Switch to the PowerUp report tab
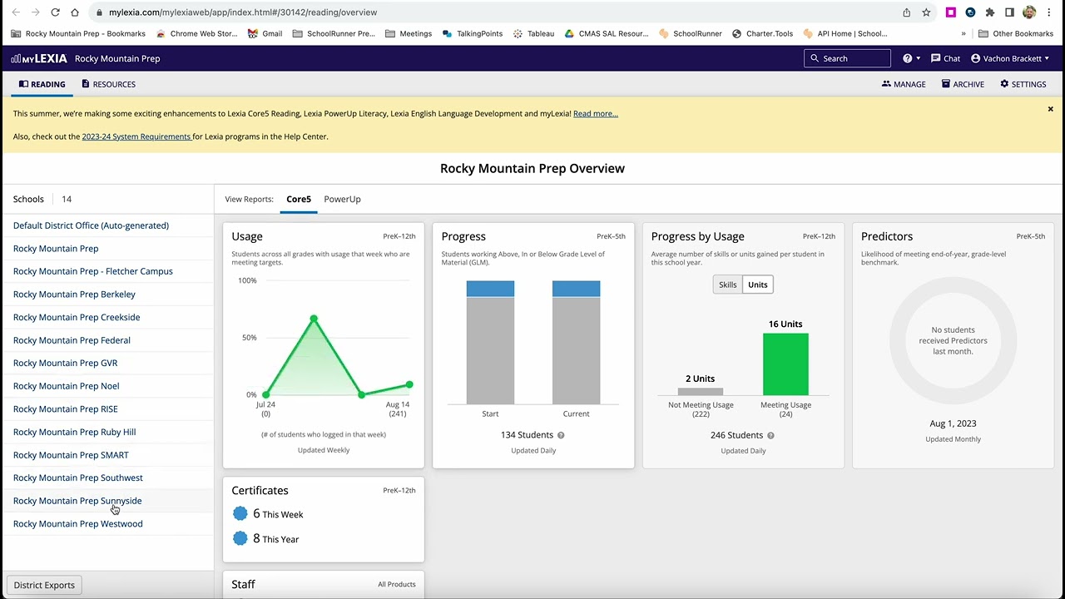The image size is (1065, 599). [342, 200]
